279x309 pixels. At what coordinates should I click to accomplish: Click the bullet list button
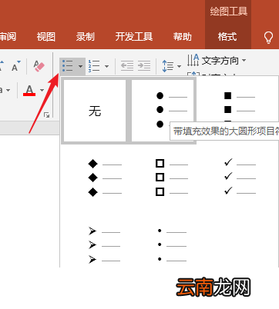(68, 66)
